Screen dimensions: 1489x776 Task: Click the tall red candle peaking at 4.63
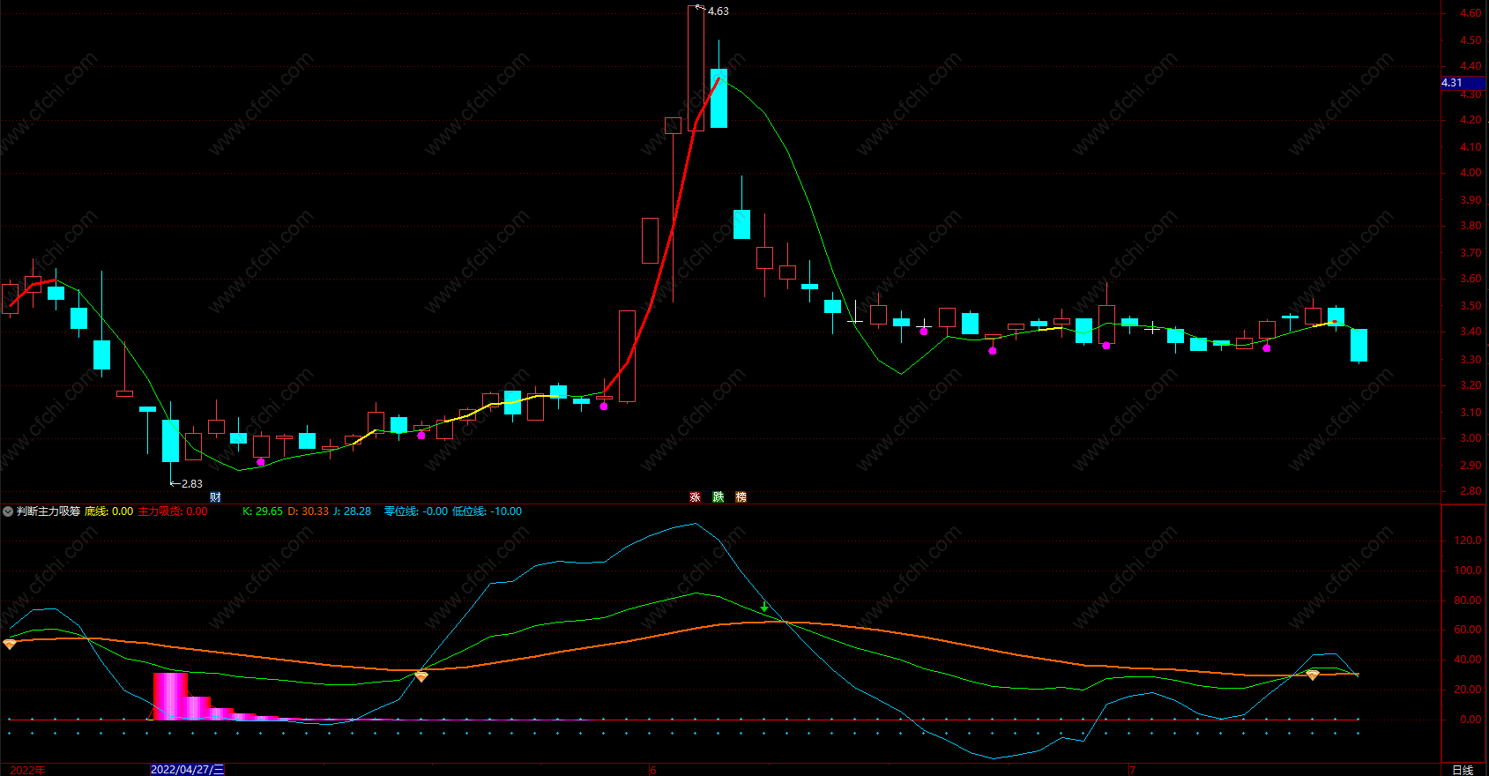[x=696, y=69]
